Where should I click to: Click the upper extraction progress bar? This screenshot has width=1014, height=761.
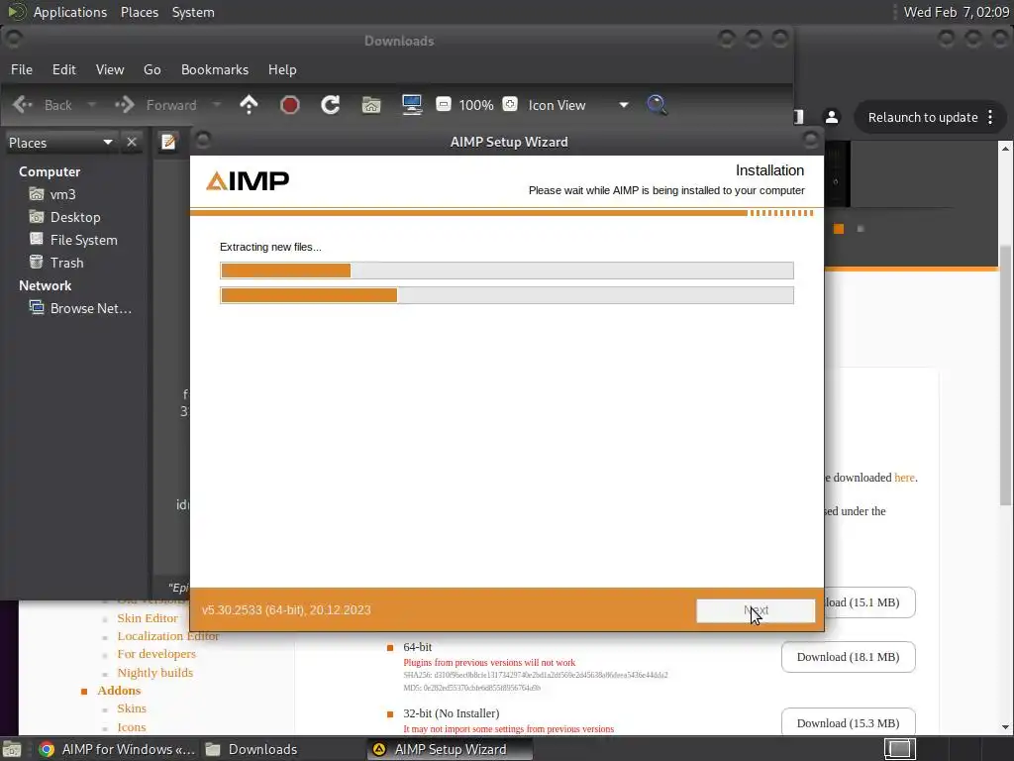(507, 271)
